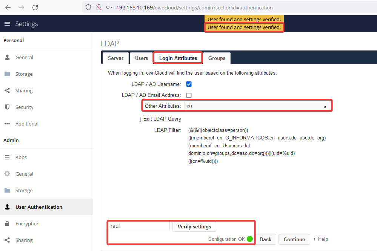Switch to the Groups tab

tap(217, 58)
